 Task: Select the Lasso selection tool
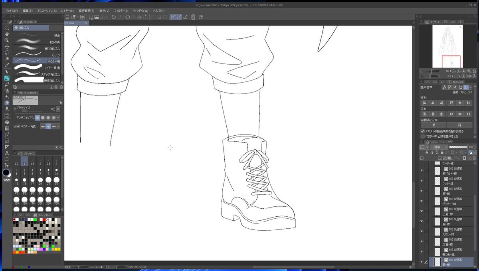coord(7,53)
